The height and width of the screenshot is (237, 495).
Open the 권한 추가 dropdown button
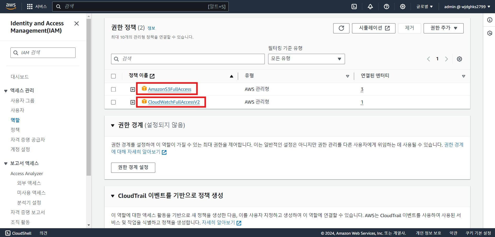[x=444, y=28]
